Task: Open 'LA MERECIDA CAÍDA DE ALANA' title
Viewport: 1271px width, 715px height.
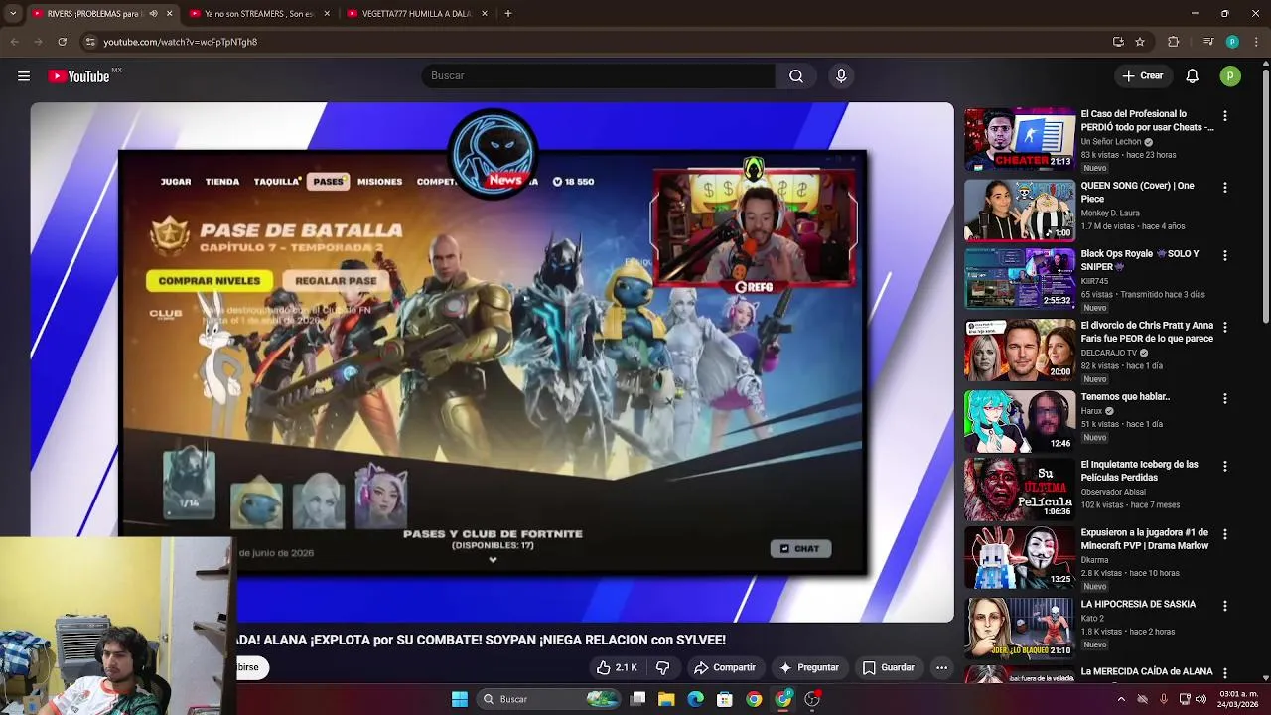Action: click(1147, 672)
